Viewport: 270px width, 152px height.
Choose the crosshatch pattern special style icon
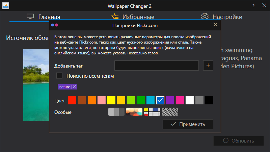tap(170, 112)
